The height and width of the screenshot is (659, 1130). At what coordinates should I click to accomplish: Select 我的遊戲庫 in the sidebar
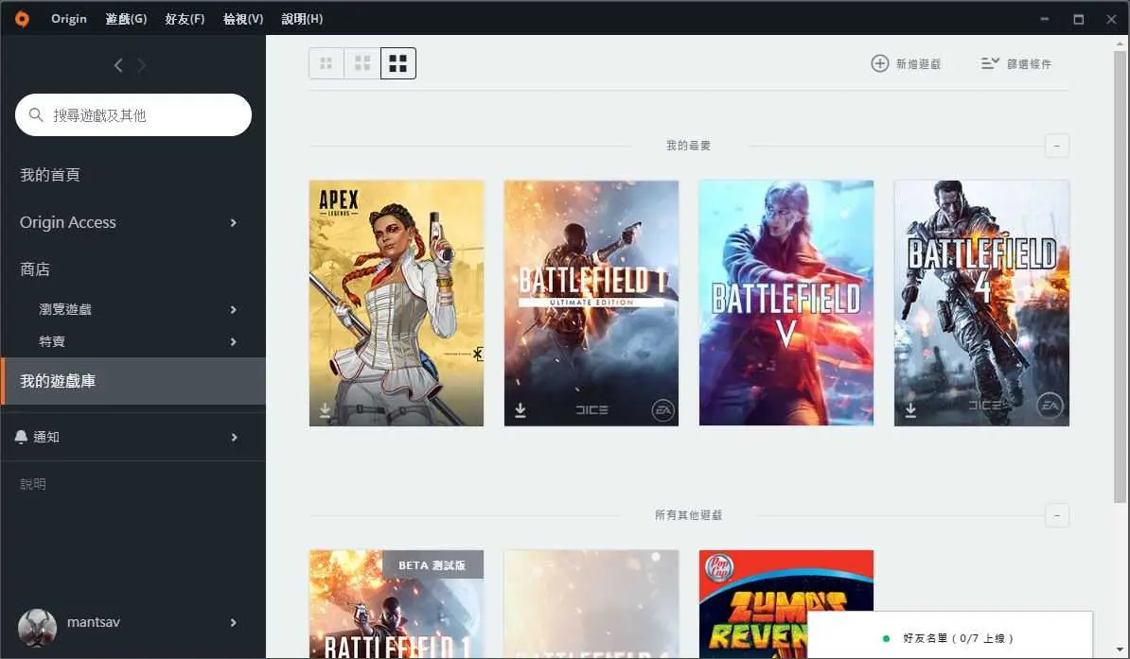[133, 381]
